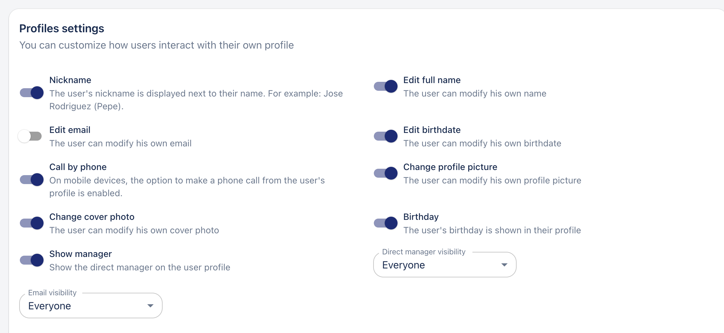Click the Edit email label text
Viewport: 724px width, 333px height.
click(x=70, y=130)
